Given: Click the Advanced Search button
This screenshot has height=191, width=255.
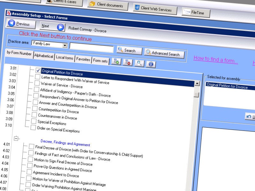Looking at the screenshot, I should click(164, 53).
